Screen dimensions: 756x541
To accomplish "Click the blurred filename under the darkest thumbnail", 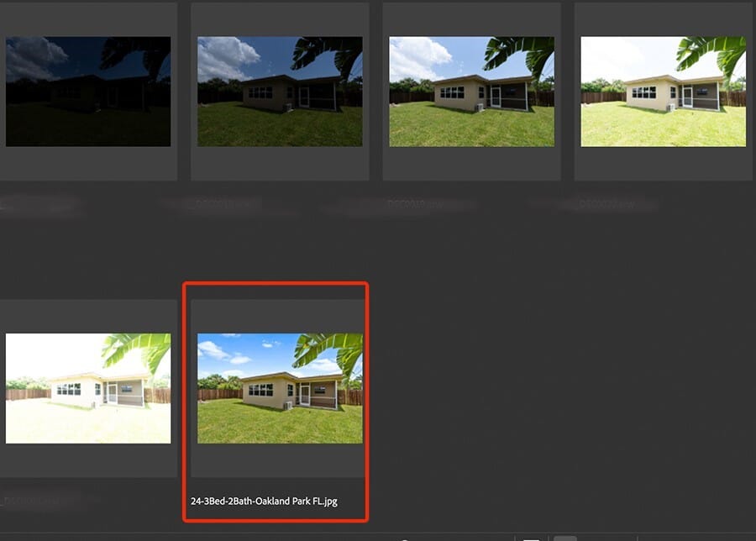I will (x=42, y=203).
